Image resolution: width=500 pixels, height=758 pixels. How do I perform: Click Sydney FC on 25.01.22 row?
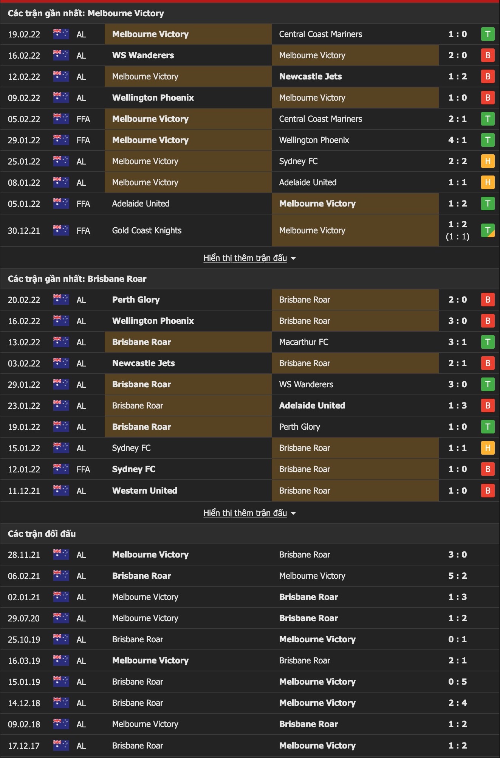[298, 161]
